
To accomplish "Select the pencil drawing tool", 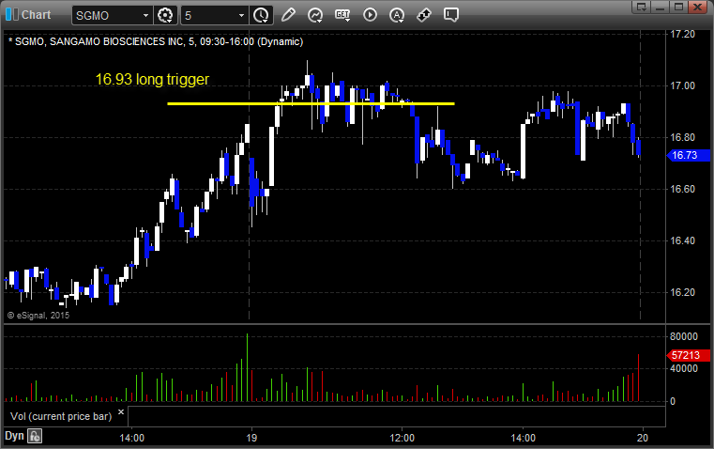I will 288,15.
